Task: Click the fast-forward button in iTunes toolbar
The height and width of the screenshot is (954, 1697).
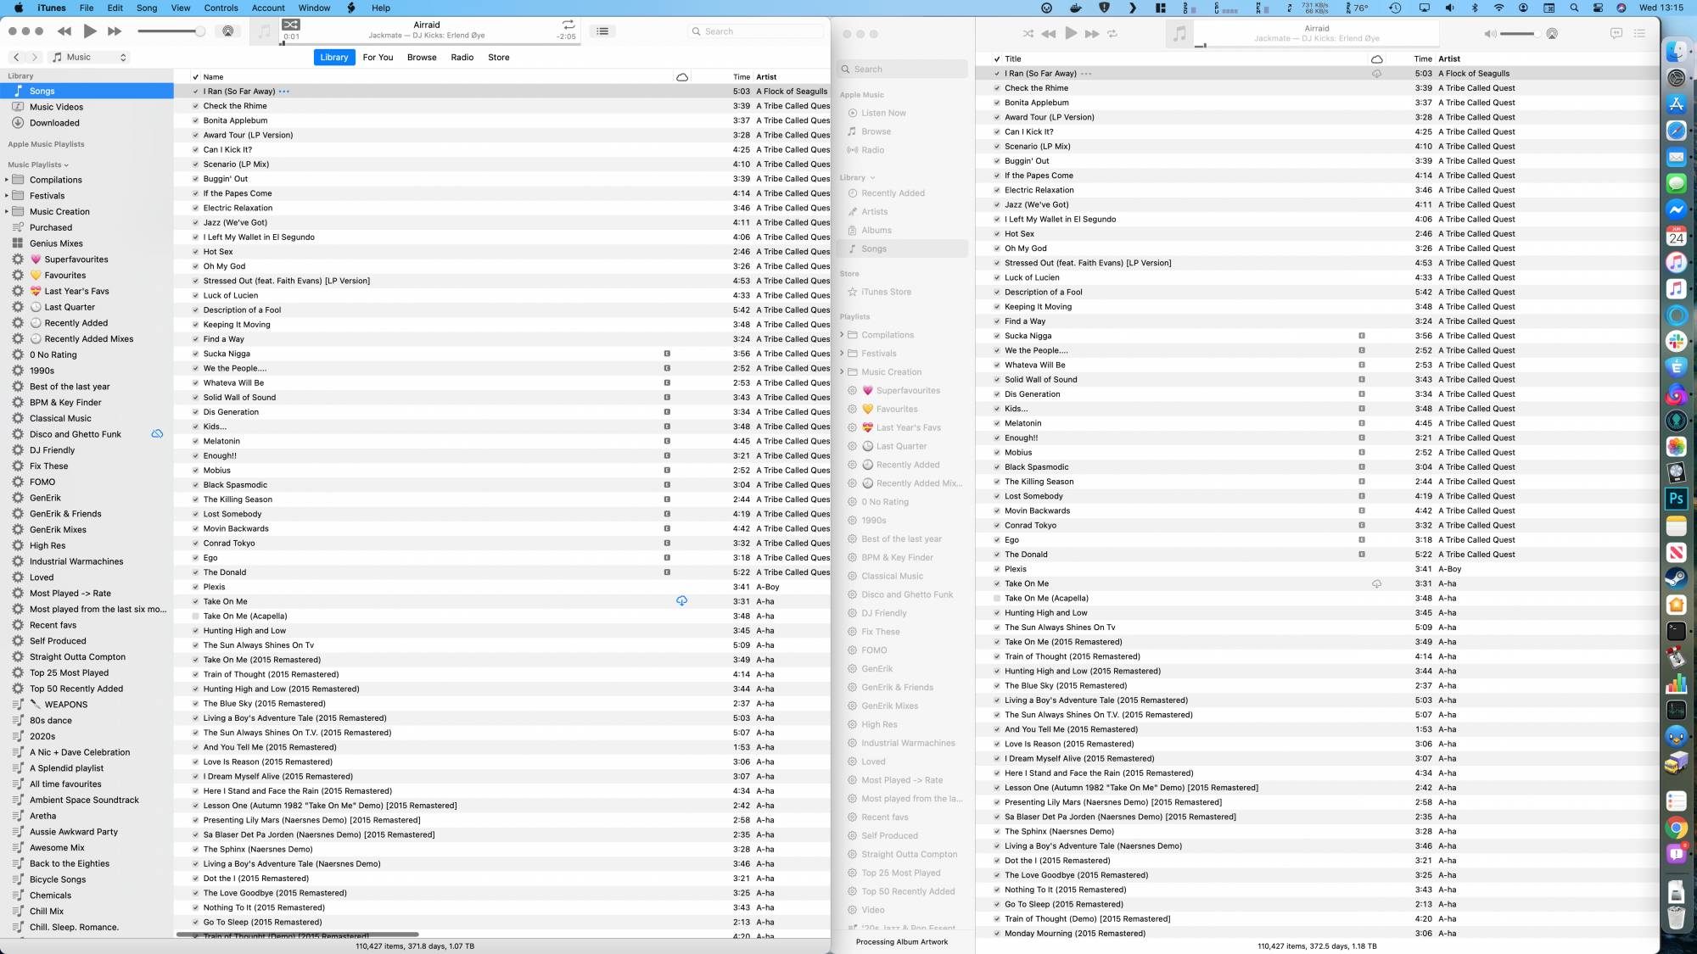Action: (x=115, y=31)
